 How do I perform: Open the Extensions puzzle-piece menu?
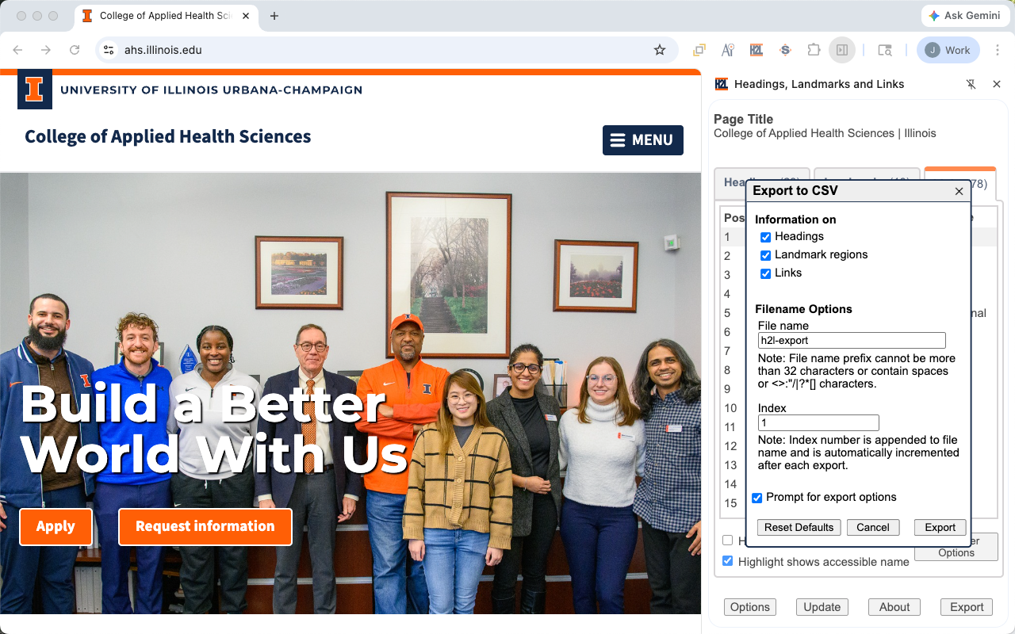coord(814,50)
